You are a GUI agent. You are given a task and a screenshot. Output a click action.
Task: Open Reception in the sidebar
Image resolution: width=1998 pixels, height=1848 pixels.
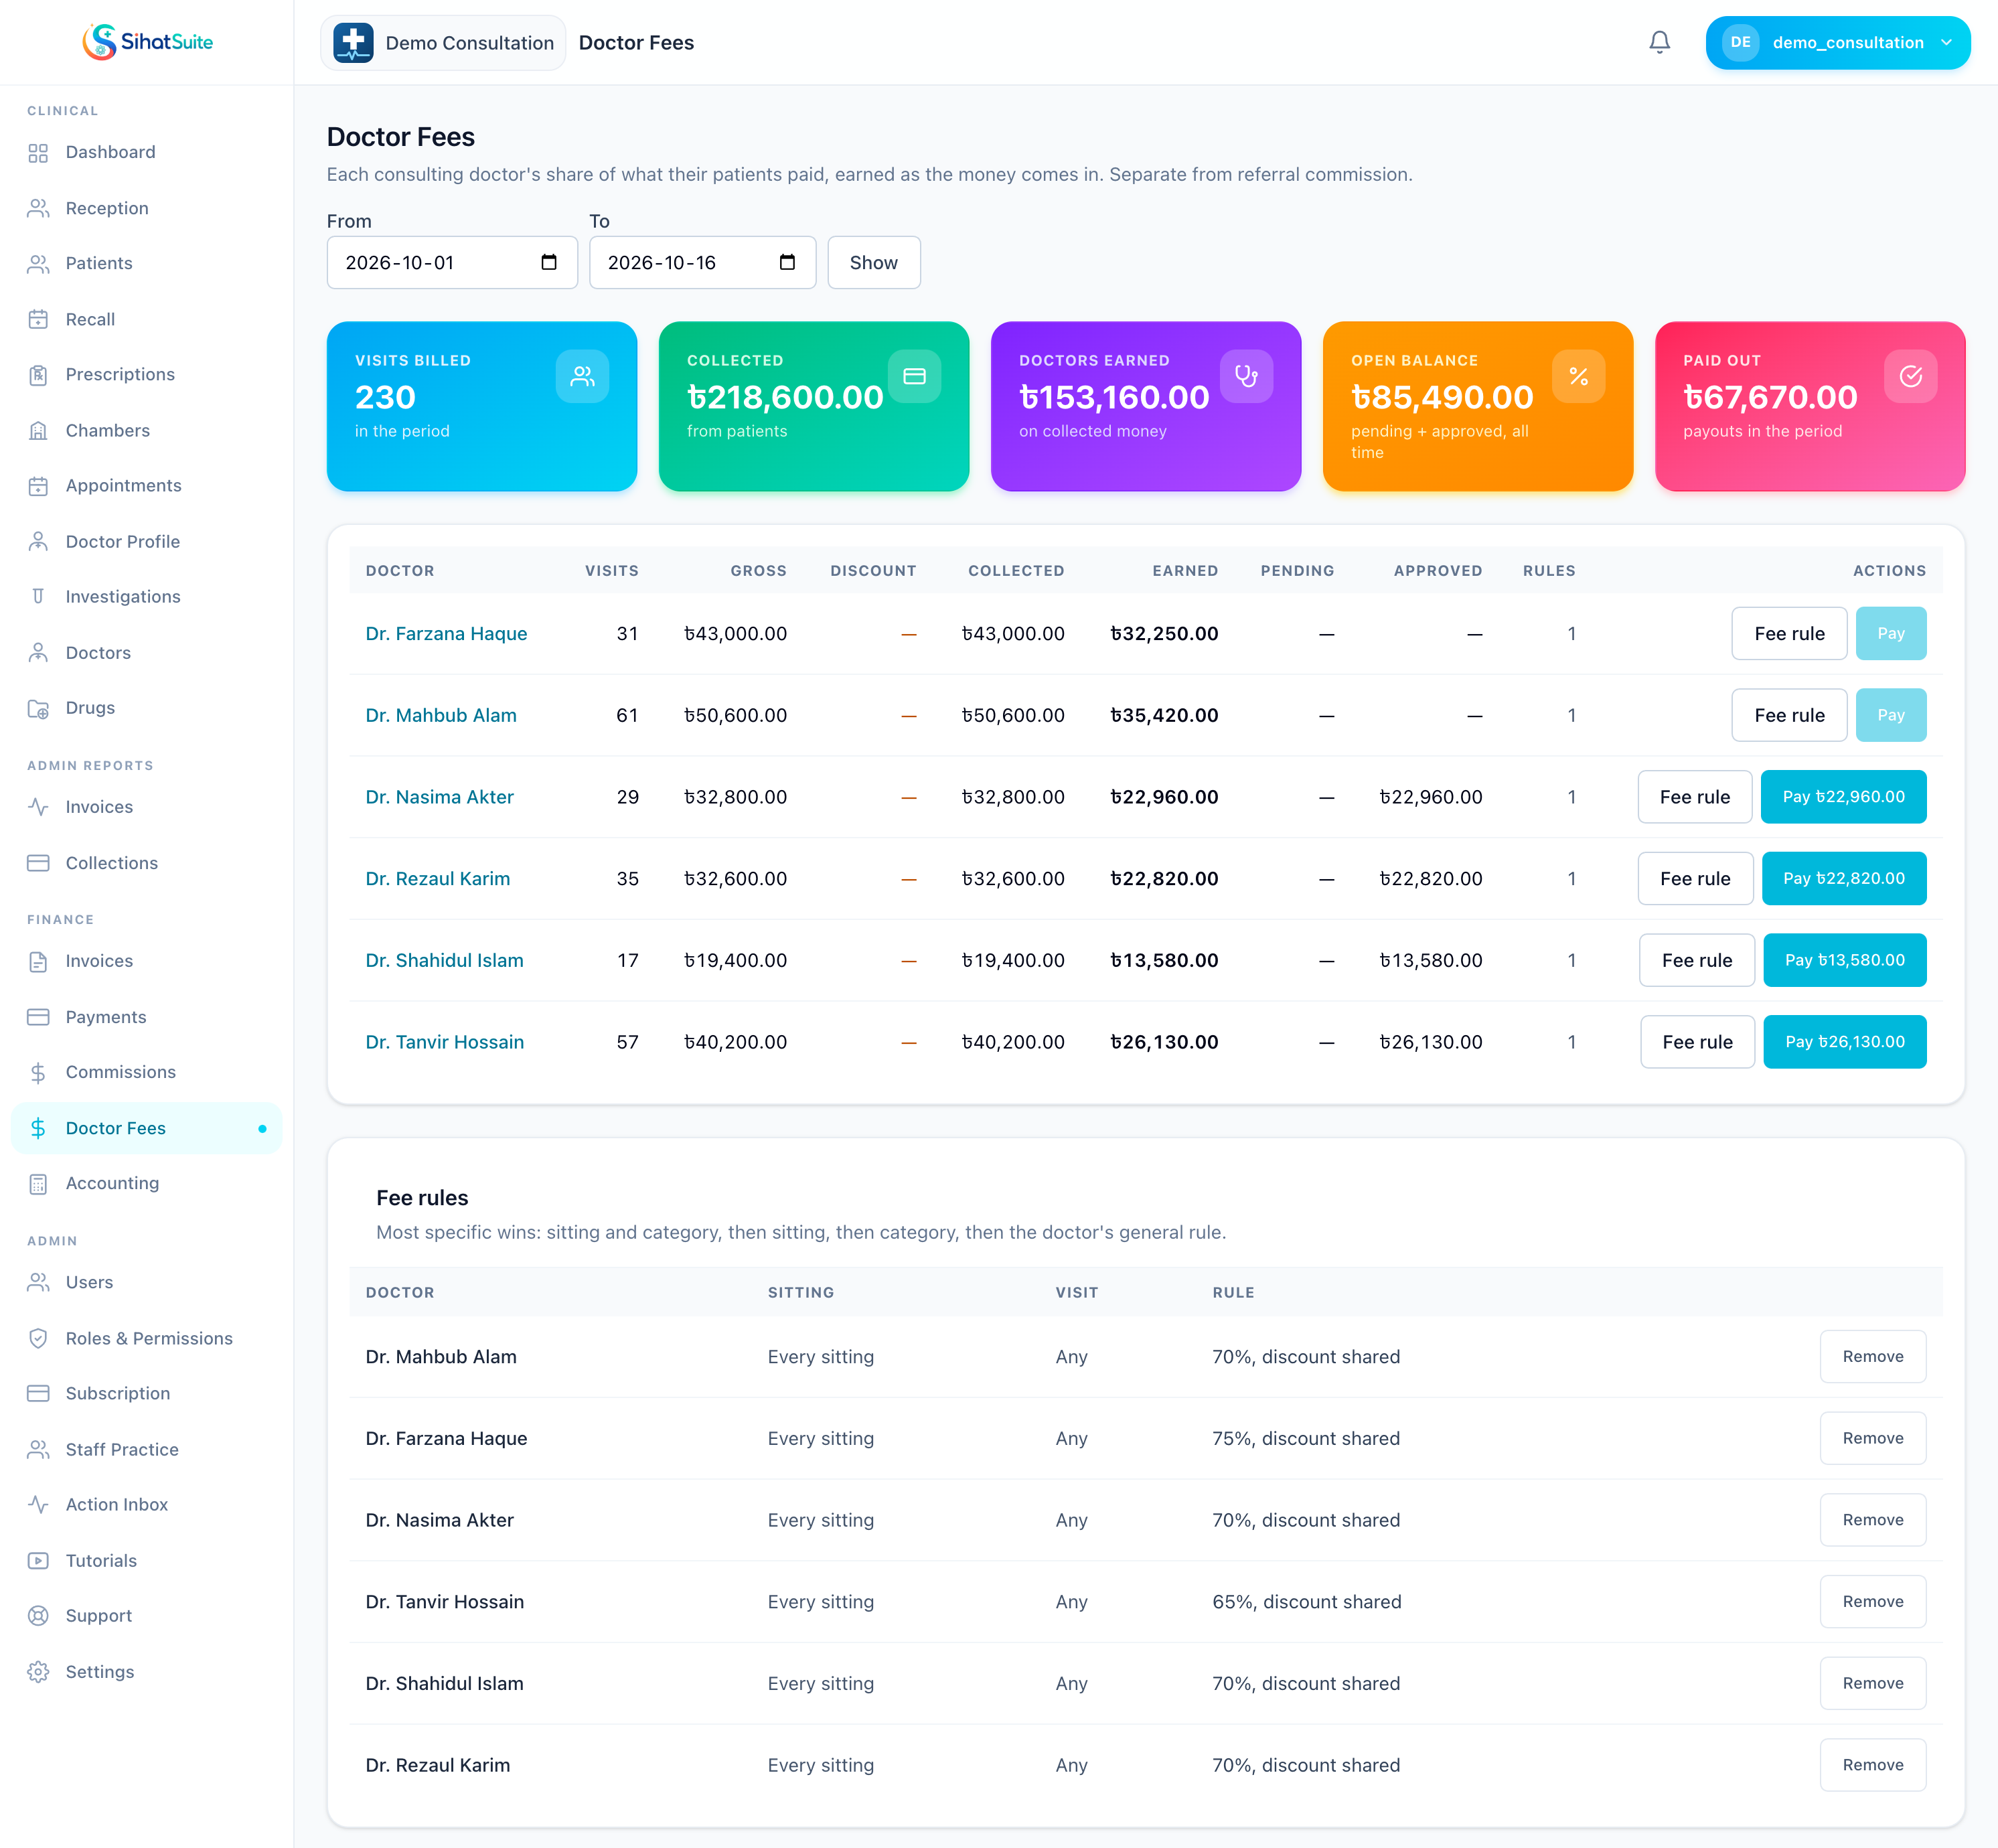pos(146,208)
